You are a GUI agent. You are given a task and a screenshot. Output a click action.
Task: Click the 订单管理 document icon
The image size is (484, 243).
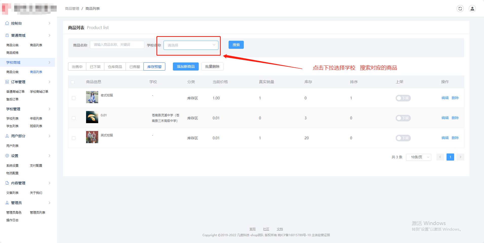point(7,82)
